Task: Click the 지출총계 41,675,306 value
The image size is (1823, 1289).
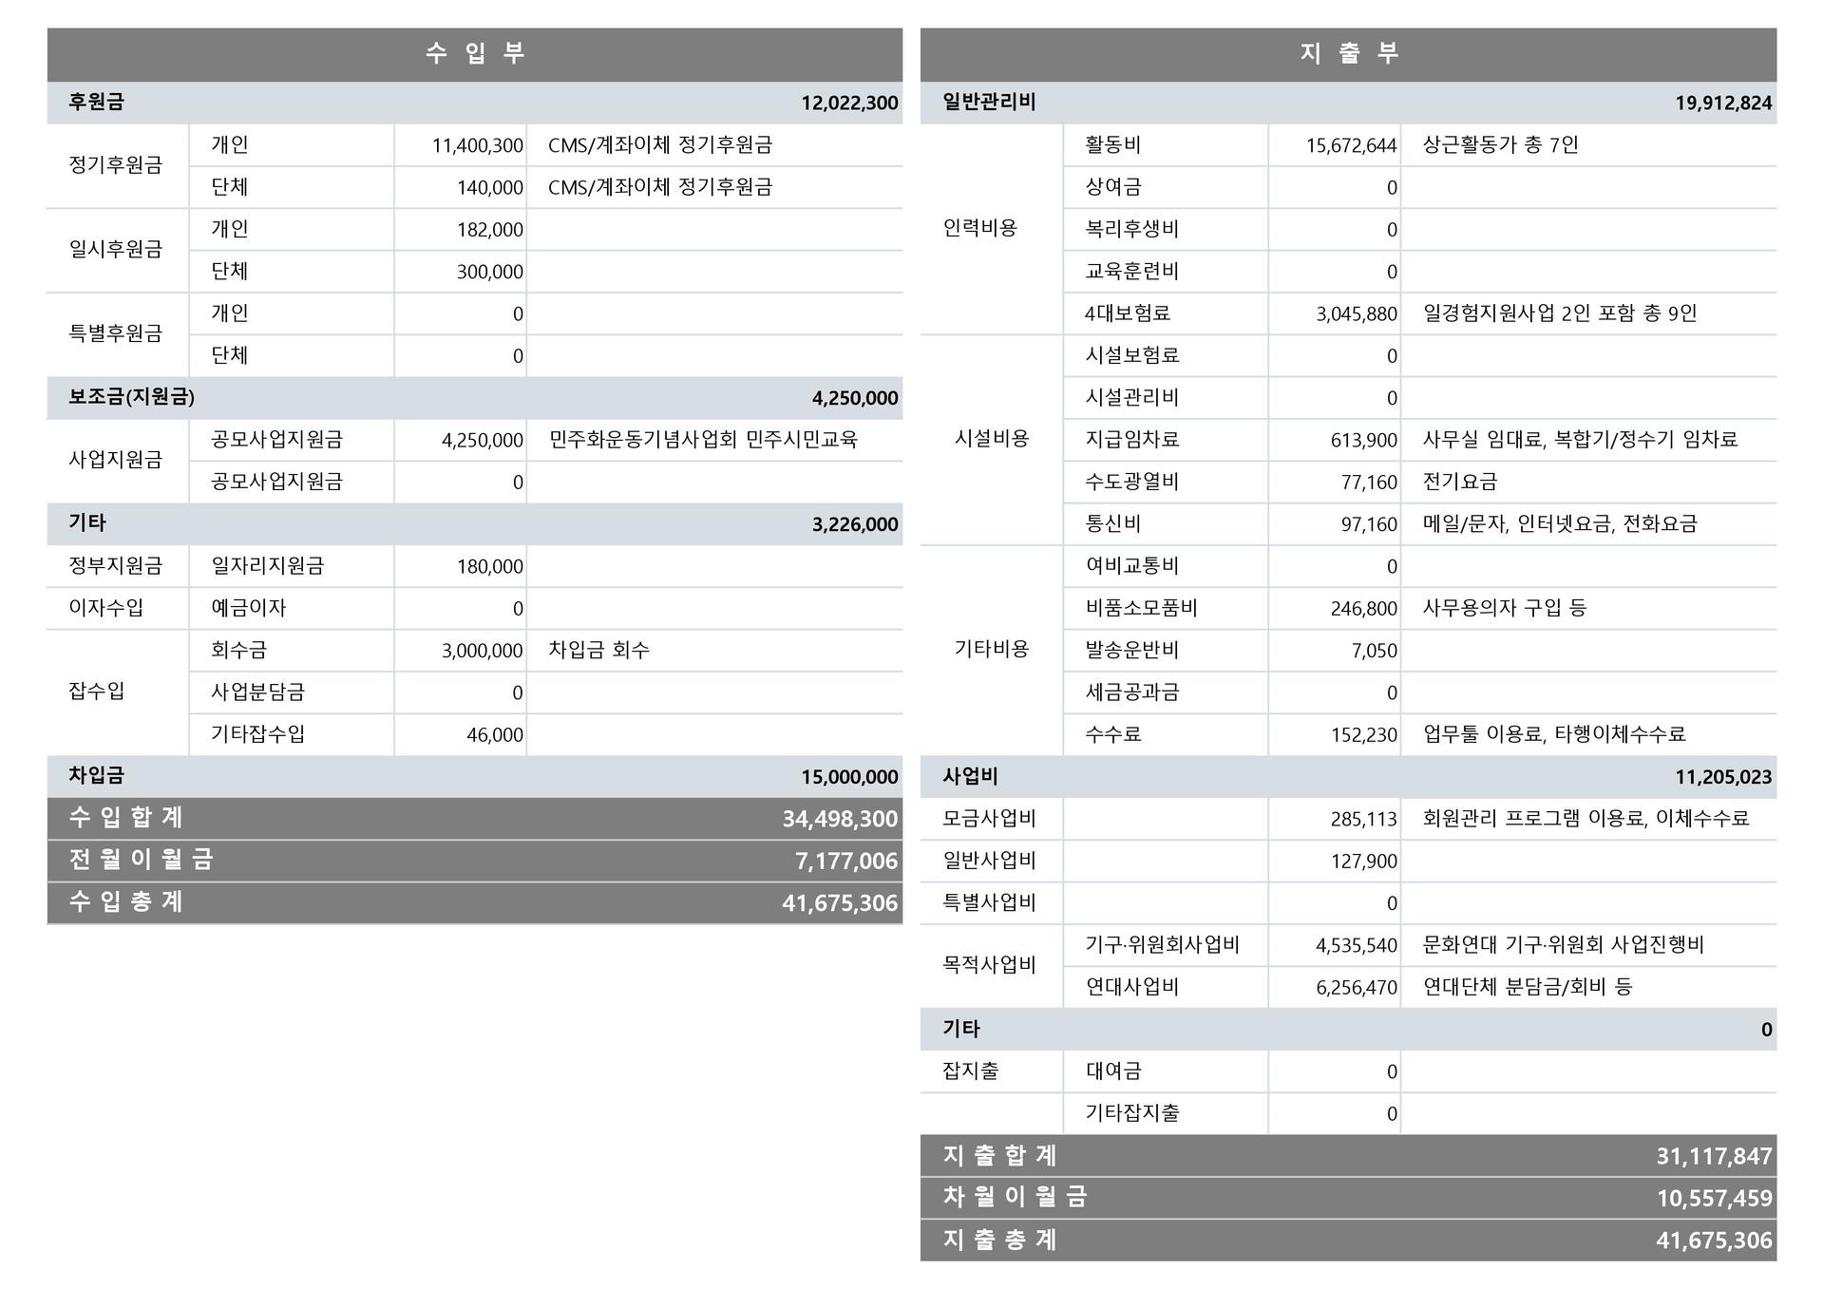Action: 1714,1240
